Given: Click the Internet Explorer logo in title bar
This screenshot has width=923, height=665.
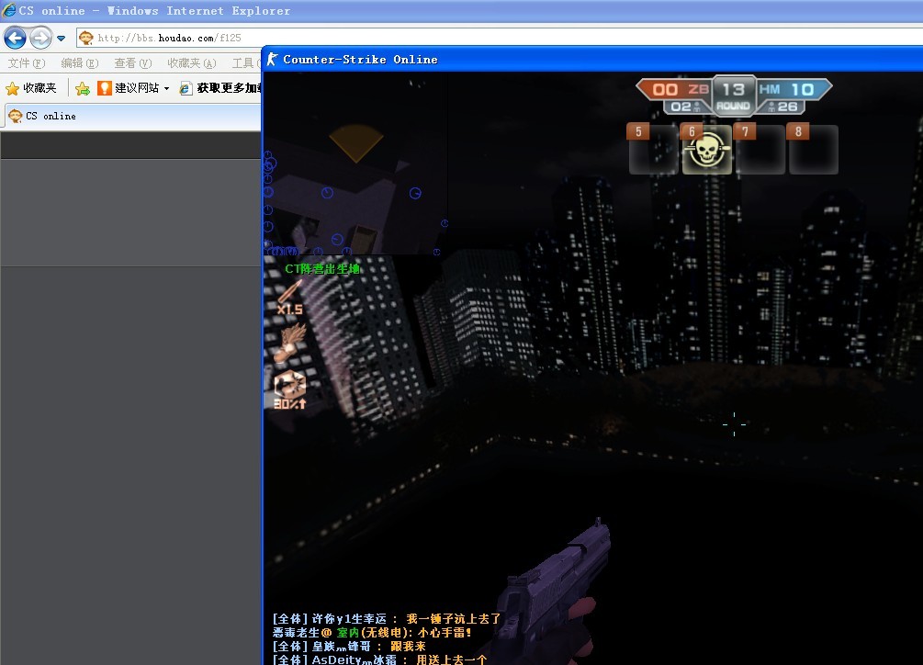Looking at the screenshot, I should coord(9,10).
